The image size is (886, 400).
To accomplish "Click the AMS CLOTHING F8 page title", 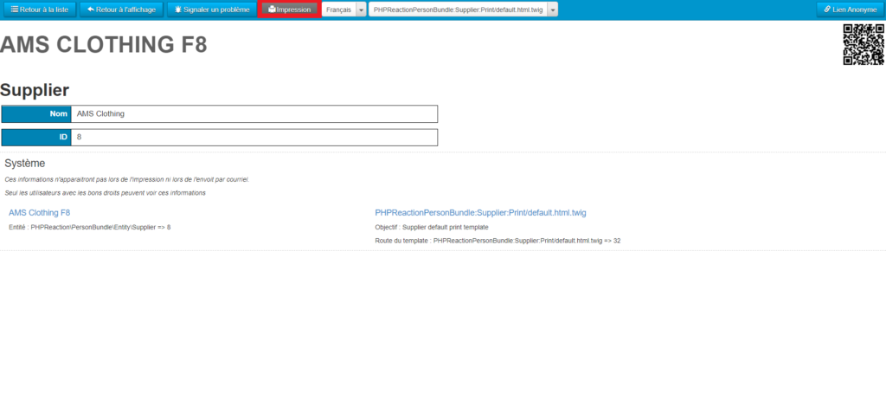I will 104,45.
